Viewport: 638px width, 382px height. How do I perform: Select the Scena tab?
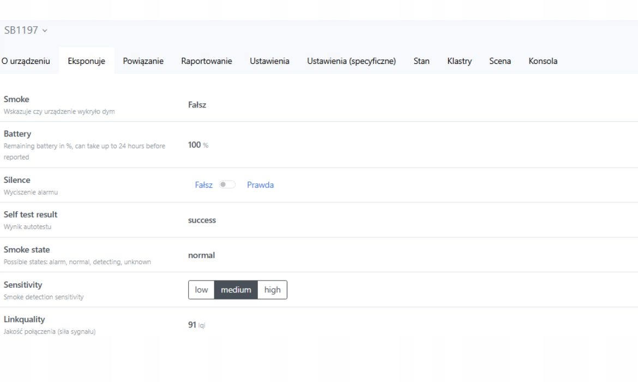500,61
